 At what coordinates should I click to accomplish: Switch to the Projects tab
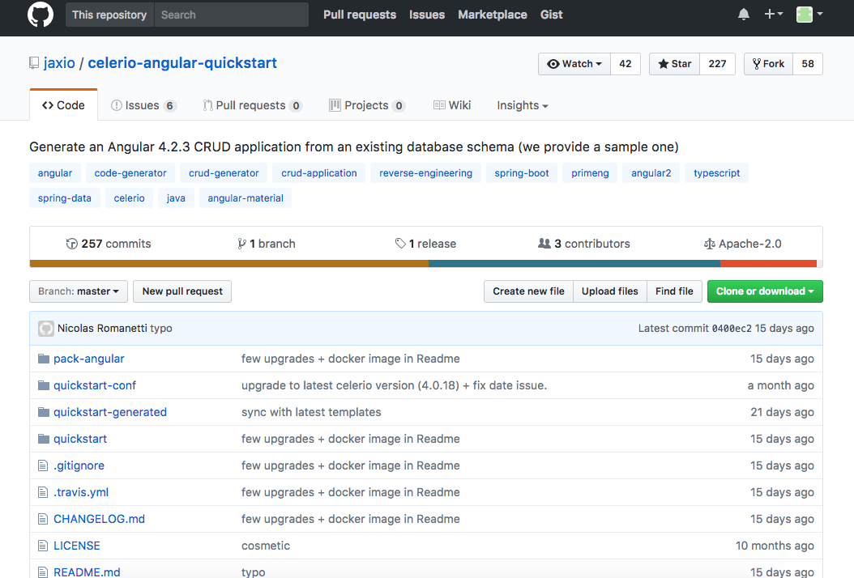367,105
